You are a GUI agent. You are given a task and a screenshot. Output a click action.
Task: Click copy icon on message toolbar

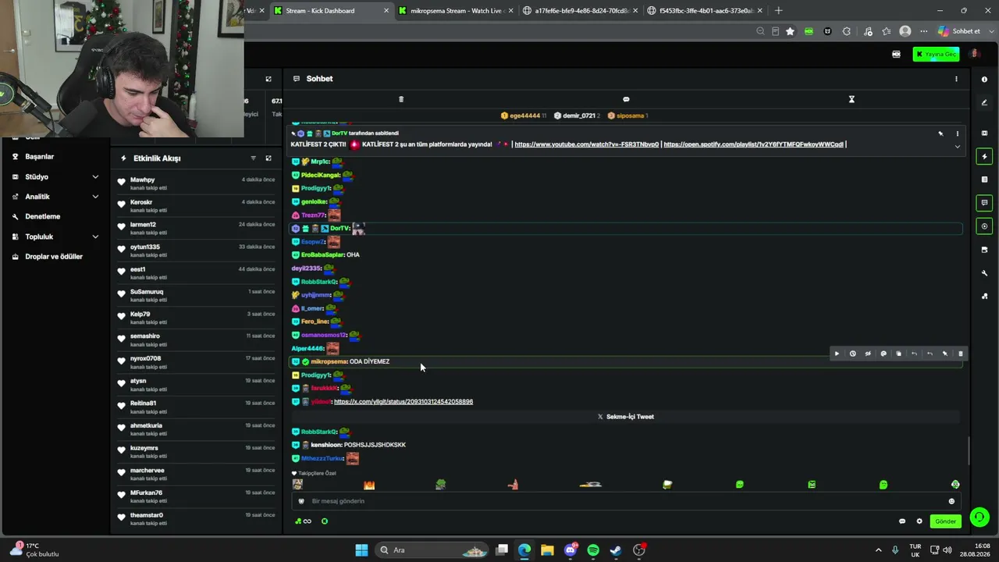coord(898,354)
